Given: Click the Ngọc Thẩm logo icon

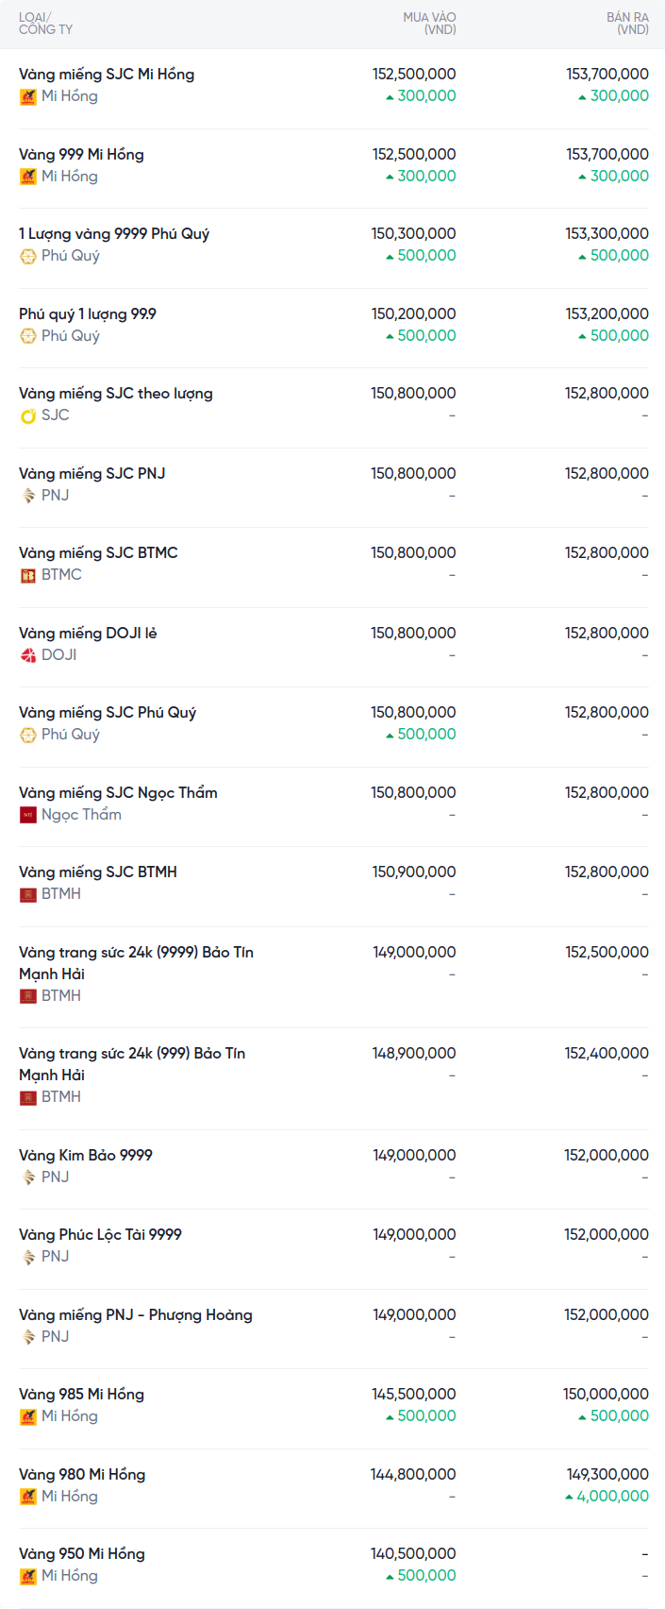Looking at the screenshot, I should point(28,815).
